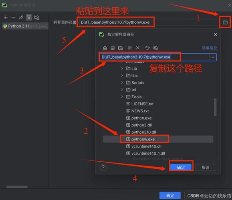Select python.exe in the file tree

(x=139, y=118)
